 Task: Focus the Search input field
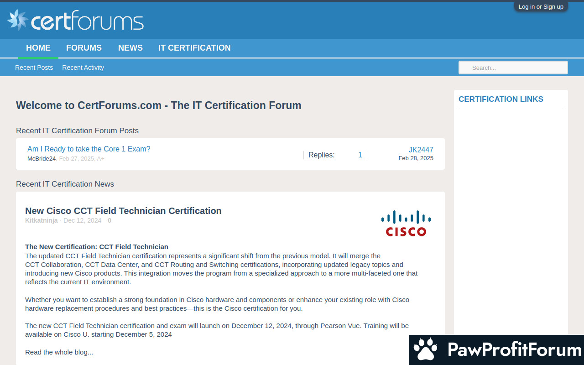[513, 68]
